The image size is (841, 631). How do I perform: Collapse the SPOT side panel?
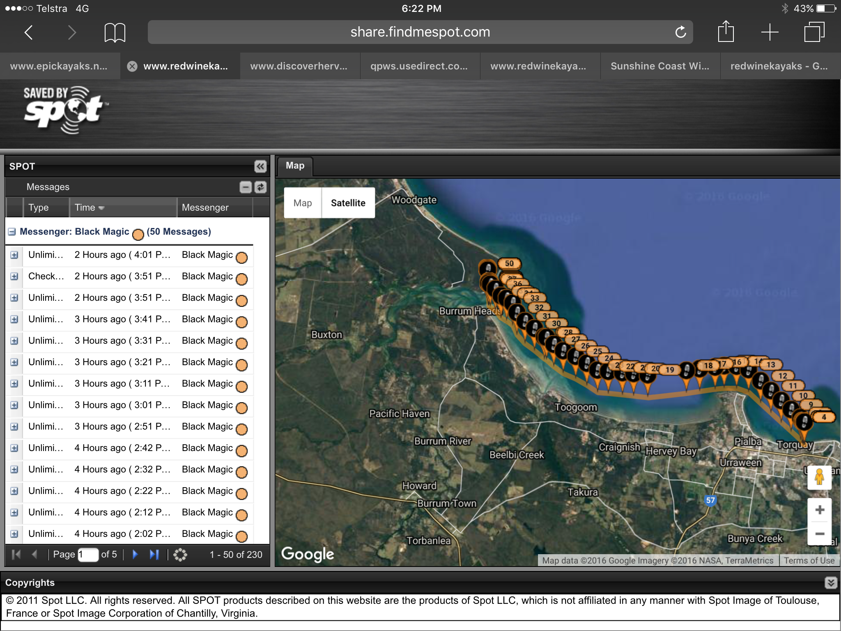[x=260, y=166]
